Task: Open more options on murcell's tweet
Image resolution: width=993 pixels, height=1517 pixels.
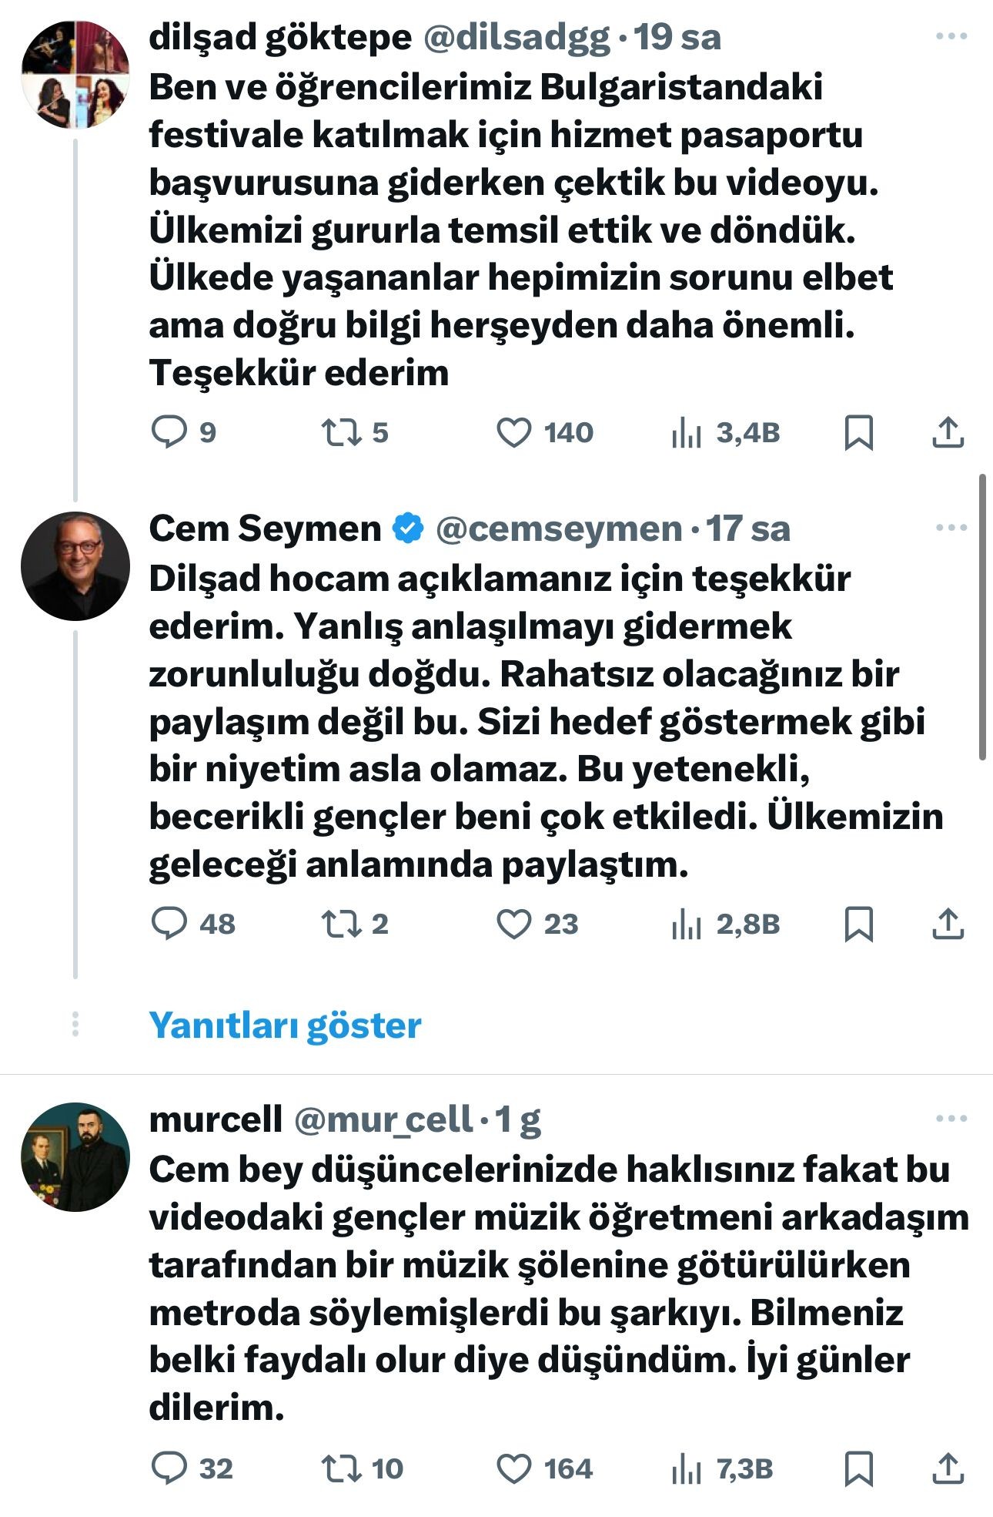Action: pyautogui.click(x=951, y=1119)
